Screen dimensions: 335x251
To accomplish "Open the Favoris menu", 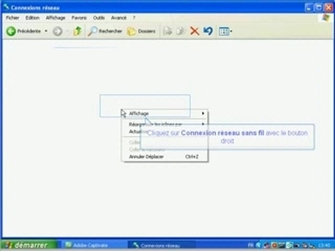I will (79, 18).
